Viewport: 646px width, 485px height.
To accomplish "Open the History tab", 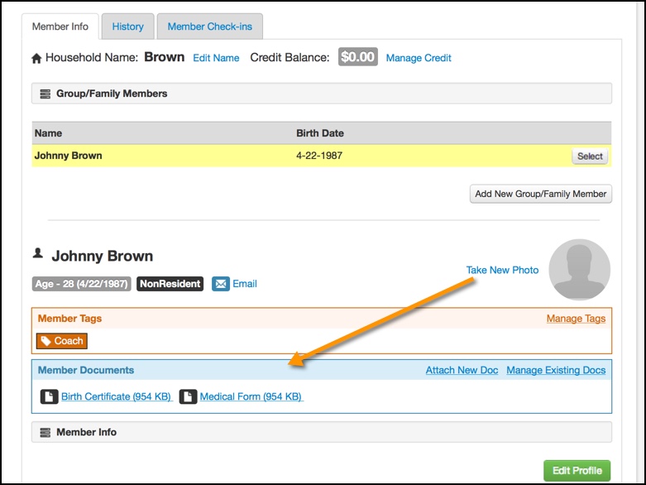I will [127, 26].
